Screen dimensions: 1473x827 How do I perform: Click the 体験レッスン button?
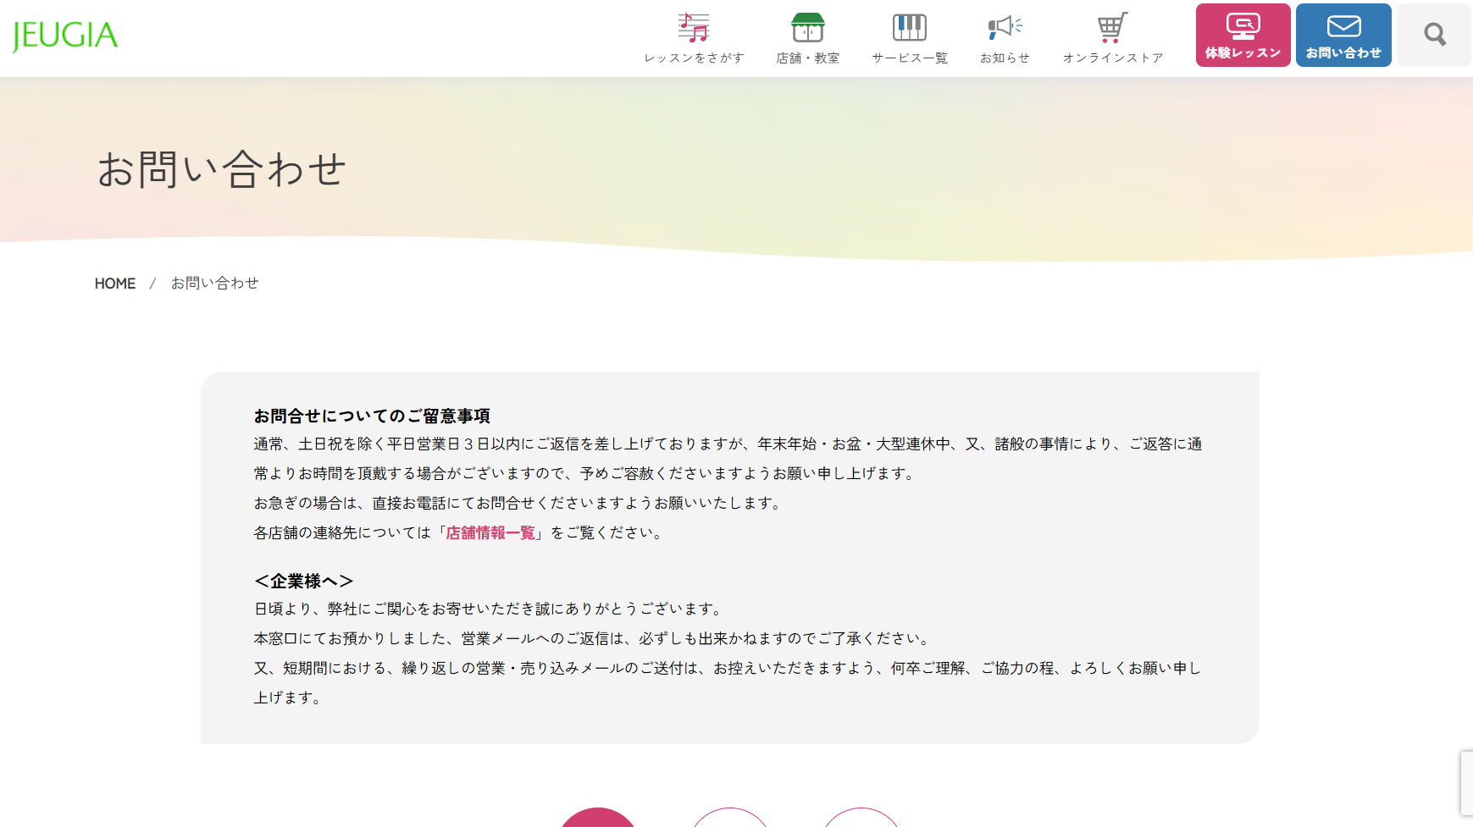click(x=1243, y=35)
